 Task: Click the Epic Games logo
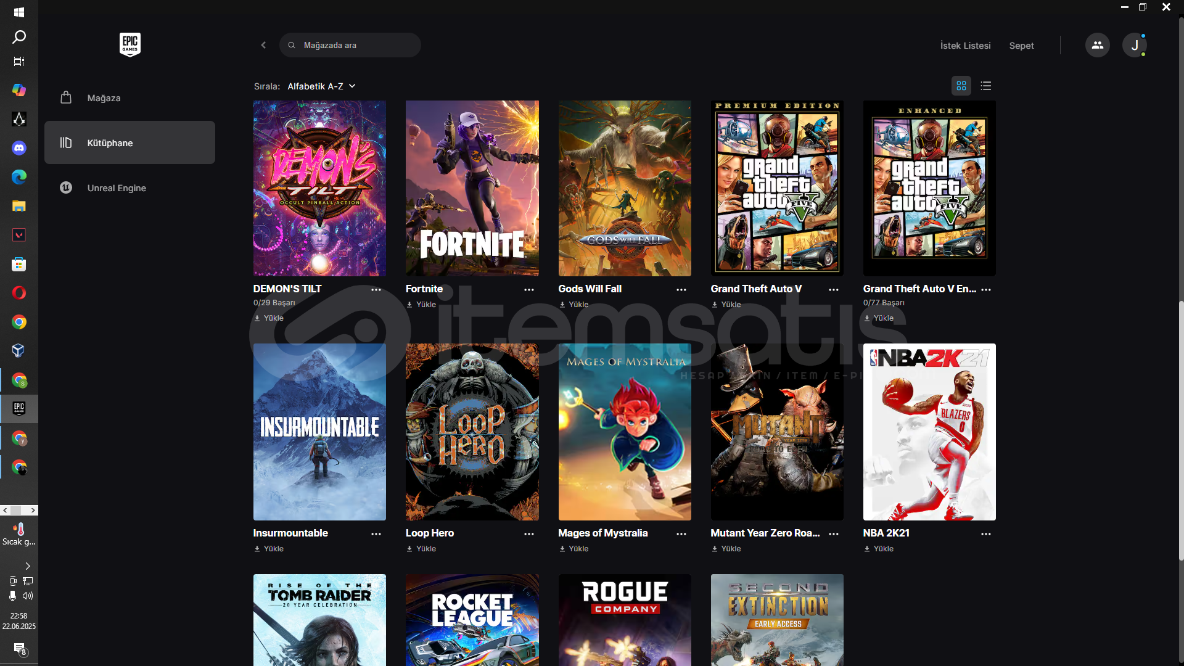[129, 44]
